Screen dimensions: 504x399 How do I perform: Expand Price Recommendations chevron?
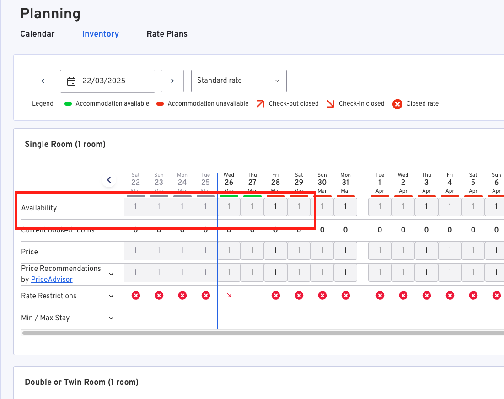pyautogui.click(x=111, y=274)
